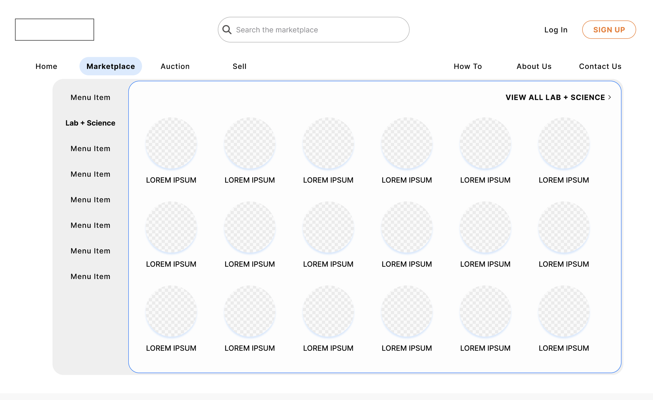Click the last Menu Item in sidebar
Screen dimensions: 653x400
click(x=90, y=276)
